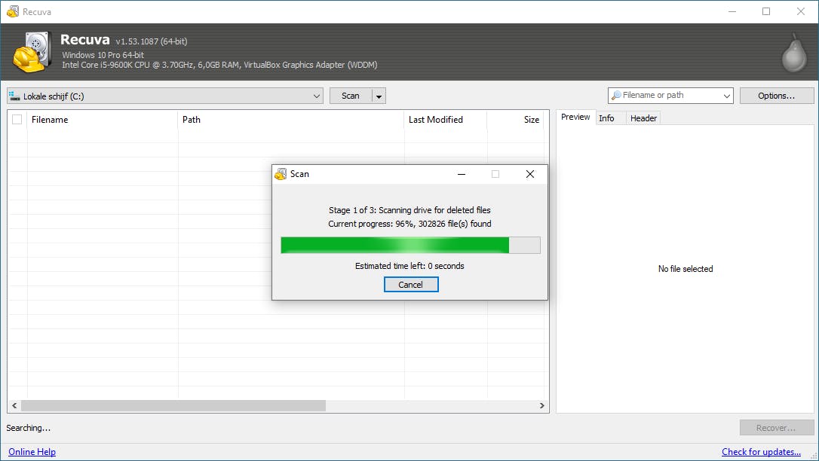Minimize the Scan dialog
The width and height of the screenshot is (819, 461).
point(462,174)
